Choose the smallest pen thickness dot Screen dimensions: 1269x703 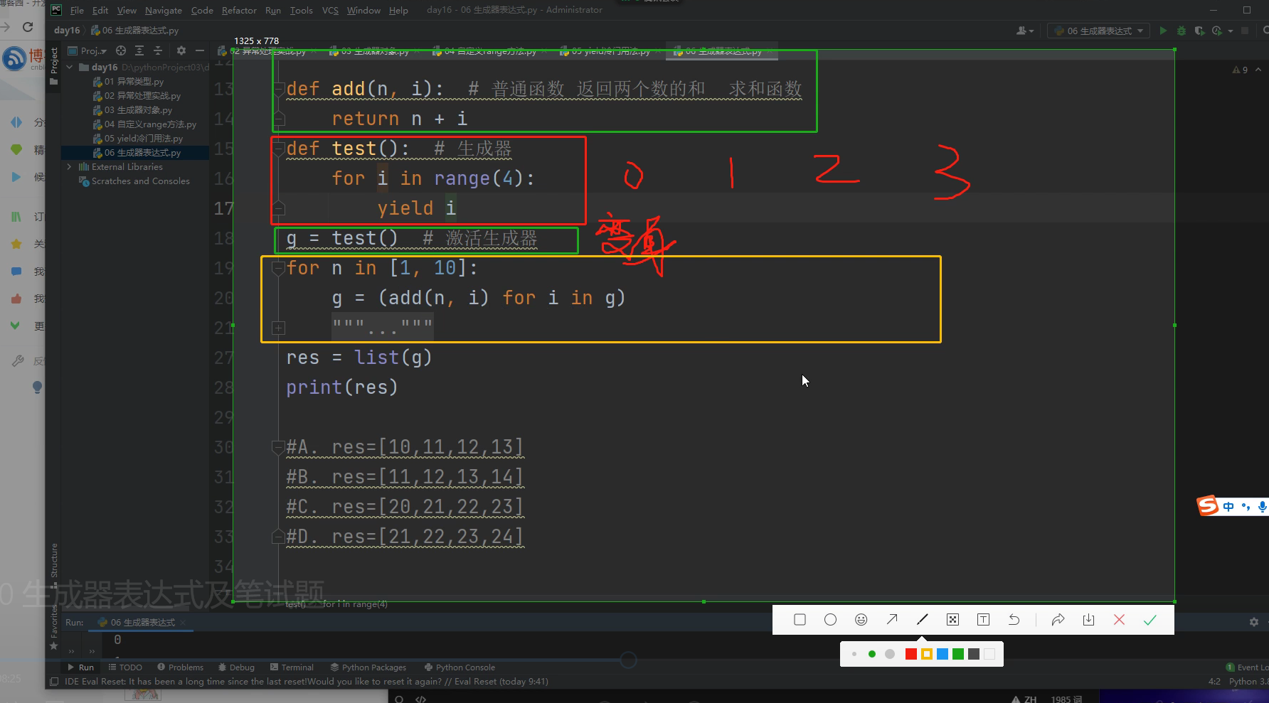[x=854, y=654]
